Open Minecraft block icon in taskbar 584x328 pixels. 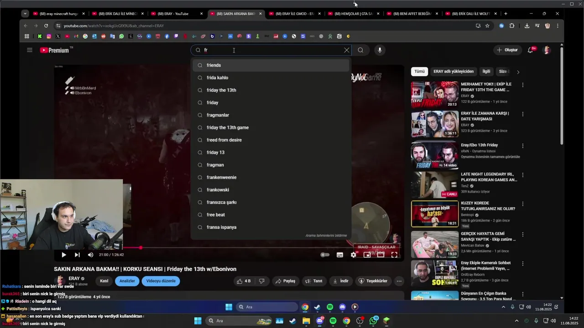pyautogui.click(x=386, y=321)
